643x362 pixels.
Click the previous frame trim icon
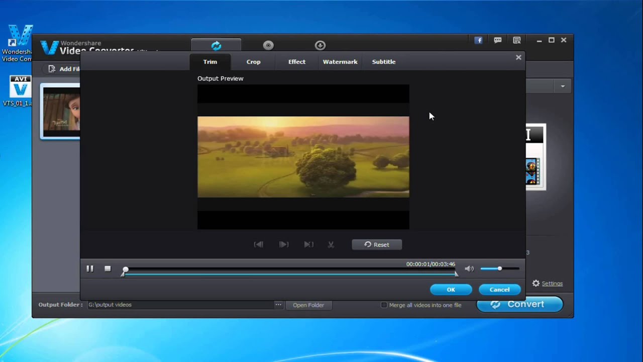point(259,244)
